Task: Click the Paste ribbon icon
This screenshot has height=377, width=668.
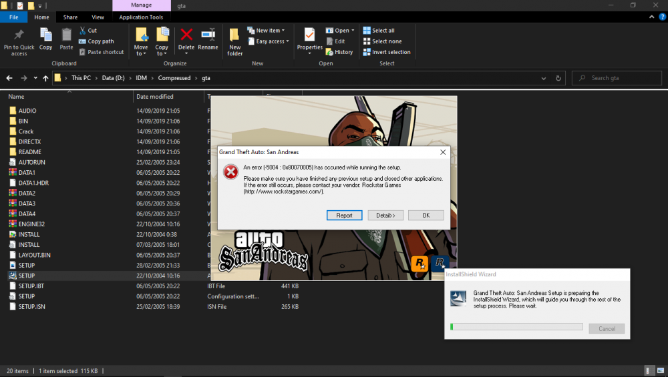Action: [x=66, y=35]
